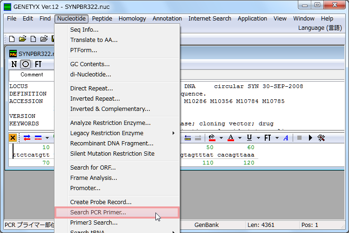The width and height of the screenshot is (349, 233).
Task: Click the yellow open-folder icon
Action: click(22, 39)
